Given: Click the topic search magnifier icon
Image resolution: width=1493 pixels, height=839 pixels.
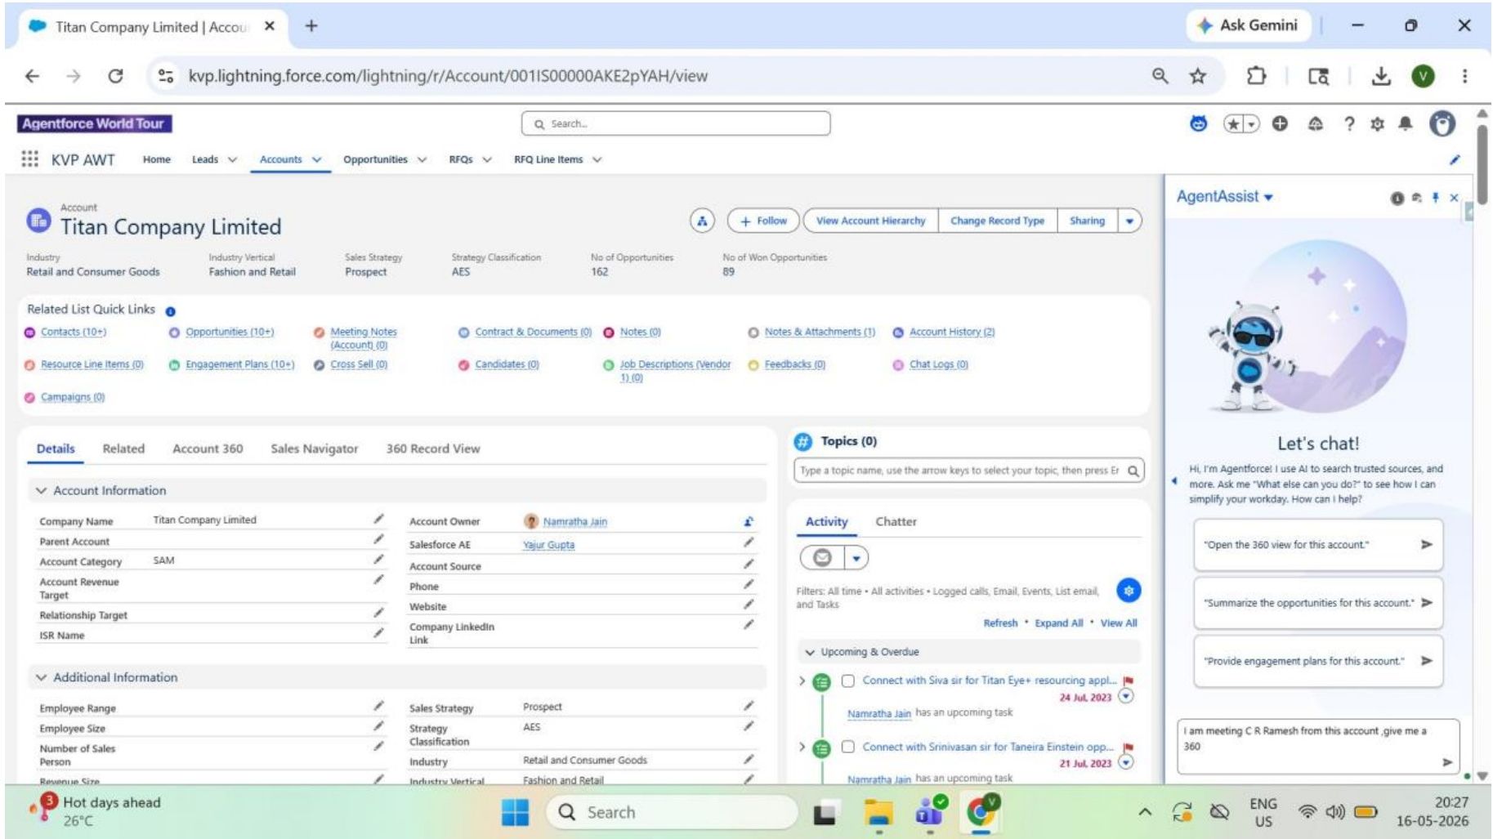Looking at the screenshot, I should 1133,471.
